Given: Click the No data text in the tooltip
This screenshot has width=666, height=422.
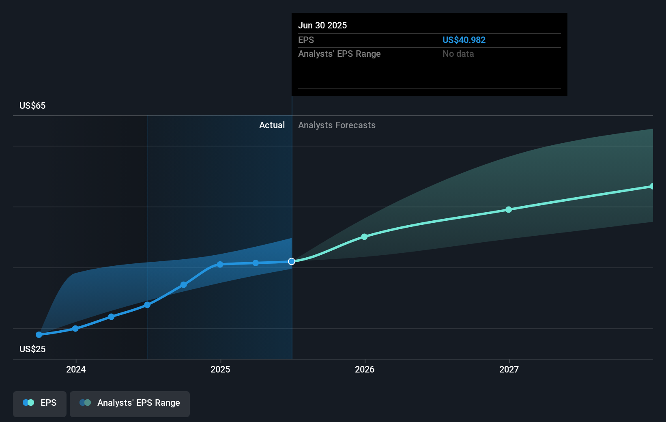Looking at the screenshot, I should [x=458, y=54].
